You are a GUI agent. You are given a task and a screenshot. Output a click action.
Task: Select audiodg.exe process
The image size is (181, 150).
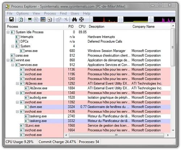(x=38, y=98)
